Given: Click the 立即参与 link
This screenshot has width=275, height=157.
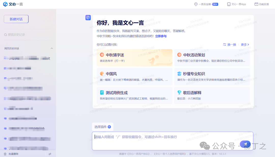Looking at the screenshot, I should pos(161,36).
